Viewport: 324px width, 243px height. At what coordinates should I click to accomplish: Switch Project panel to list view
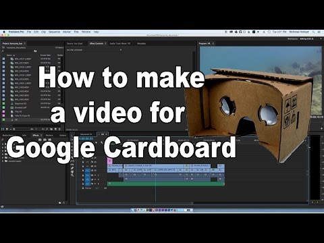(3, 129)
